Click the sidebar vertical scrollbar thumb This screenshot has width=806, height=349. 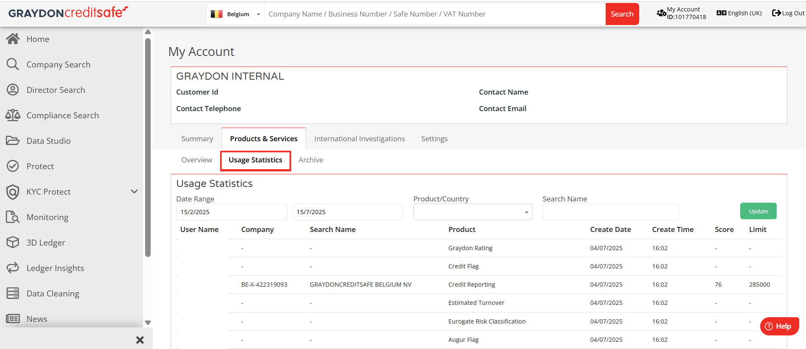[148, 148]
